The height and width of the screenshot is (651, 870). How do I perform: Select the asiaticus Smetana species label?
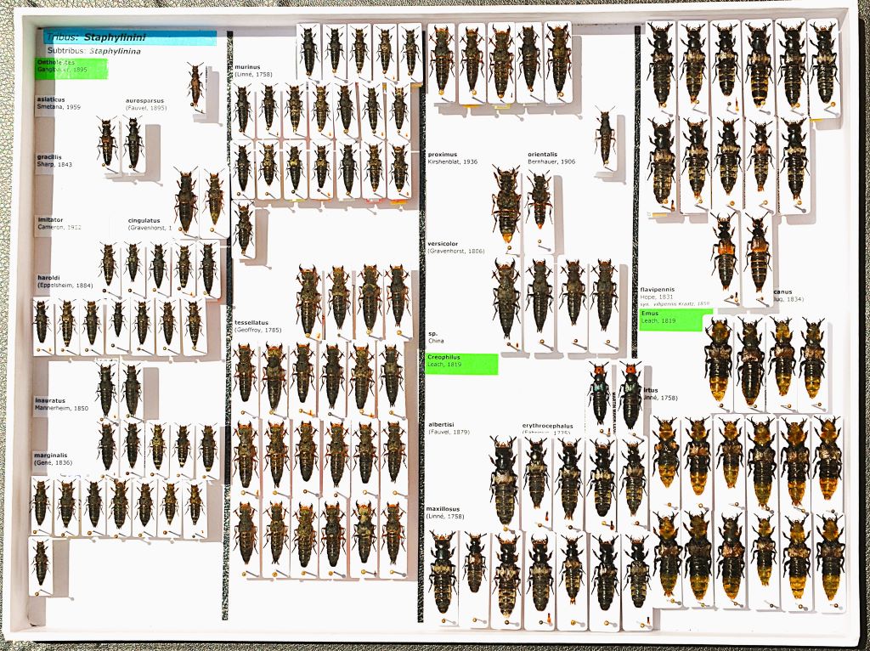pos(59,103)
